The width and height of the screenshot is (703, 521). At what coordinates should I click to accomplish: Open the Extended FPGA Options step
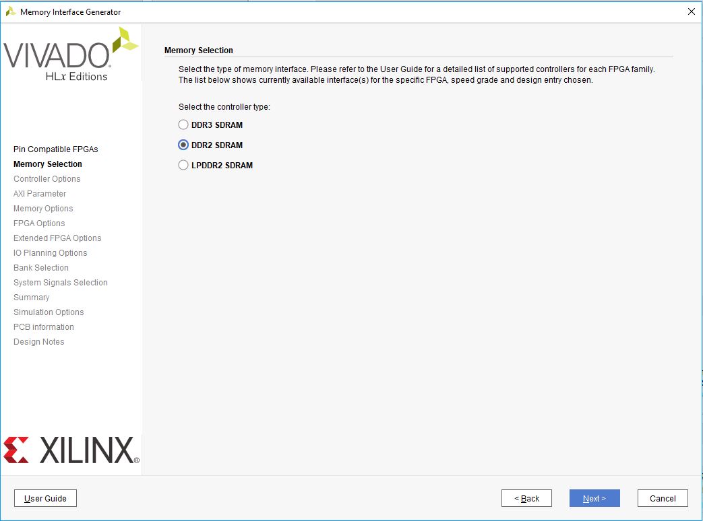point(57,238)
